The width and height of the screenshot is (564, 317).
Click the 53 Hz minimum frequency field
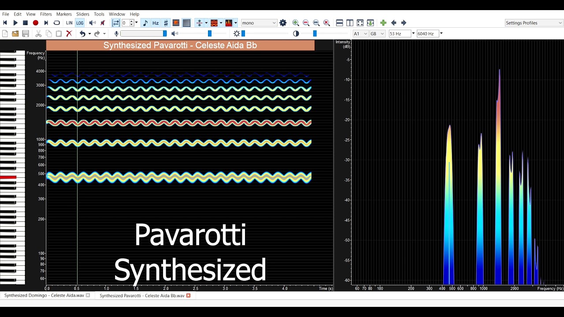pyautogui.click(x=400, y=33)
